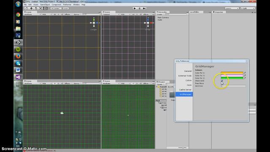Image resolution: width=270 pixels, height=152 pixels.
Task: Select the Cache Server section in Unity Preferences
Action: pyautogui.click(x=185, y=90)
